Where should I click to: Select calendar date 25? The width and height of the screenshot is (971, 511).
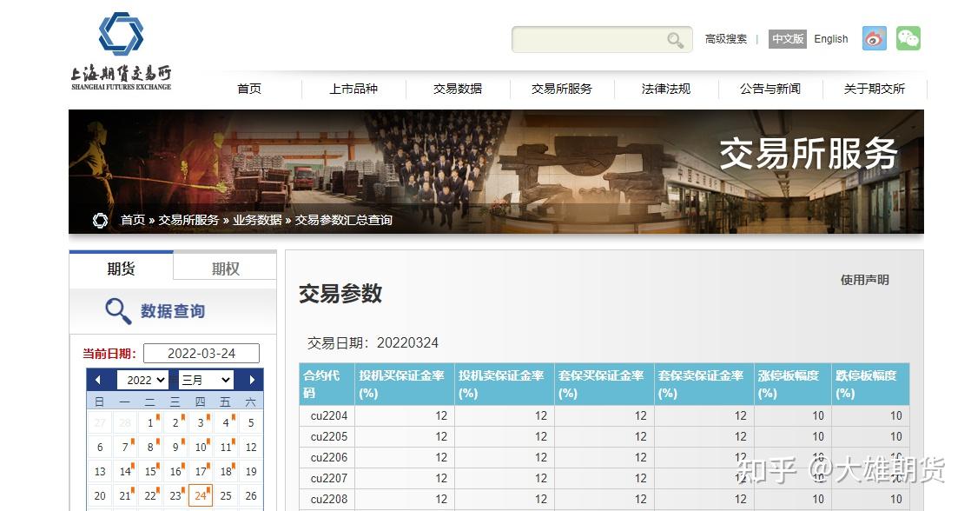[x=226, y=495]
